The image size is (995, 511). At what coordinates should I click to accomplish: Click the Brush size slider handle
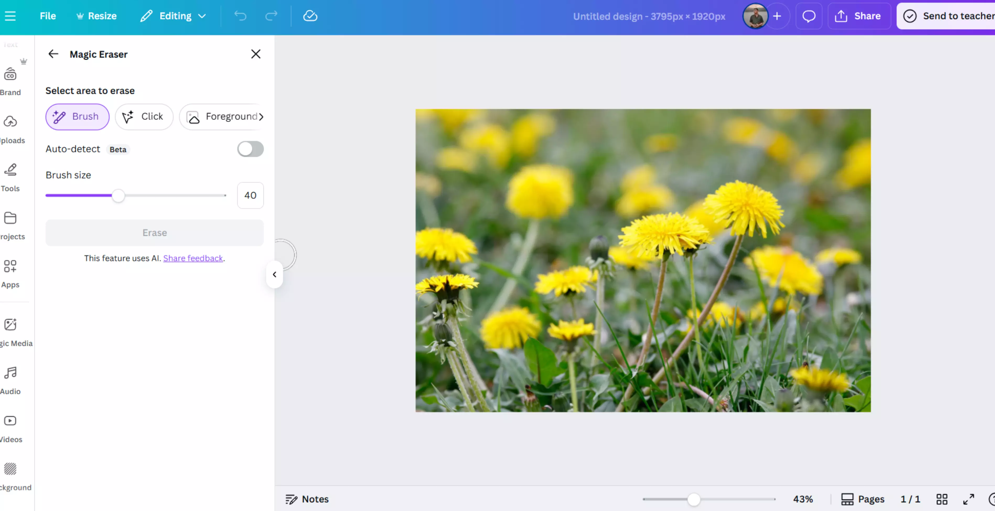pyautogui.click(x=118, y=196)
